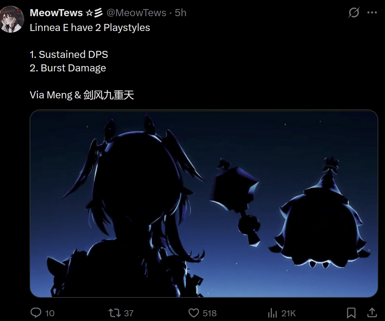Open MeowTews profile avatar

point(11,19)
